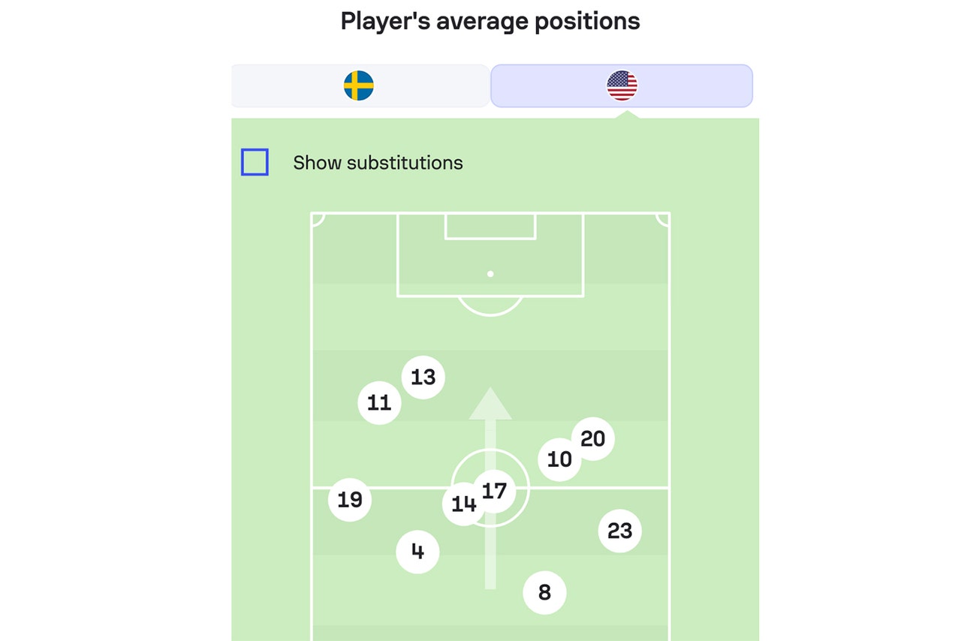Select player number 19 on left flank
The width and height of the screenshot is (961, 641).
pos(350,500)
